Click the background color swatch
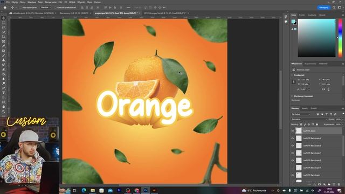 click(295, 23)
